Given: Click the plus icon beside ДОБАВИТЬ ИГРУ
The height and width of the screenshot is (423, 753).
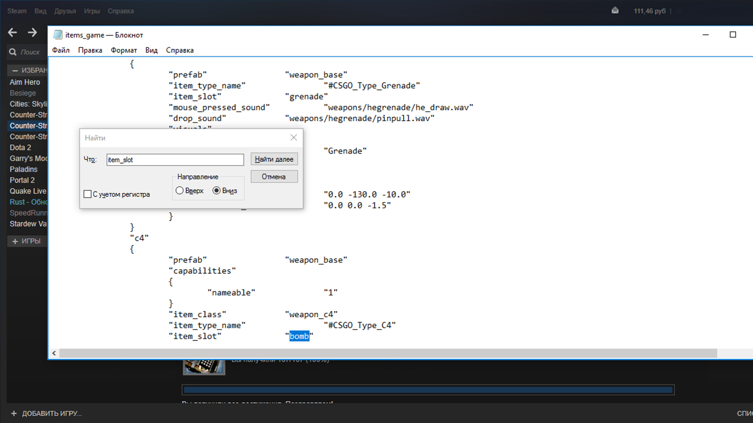Looking at the screenshot, I should pyautogui.click(x=14, y=413).
